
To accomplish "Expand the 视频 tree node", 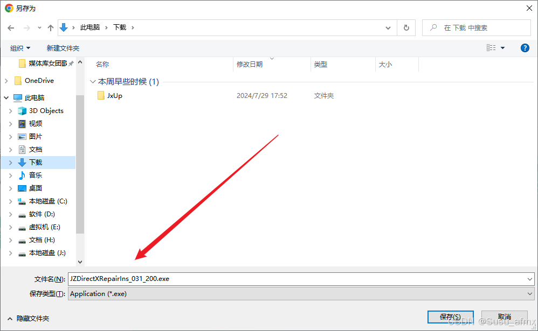I will [11, 124].
